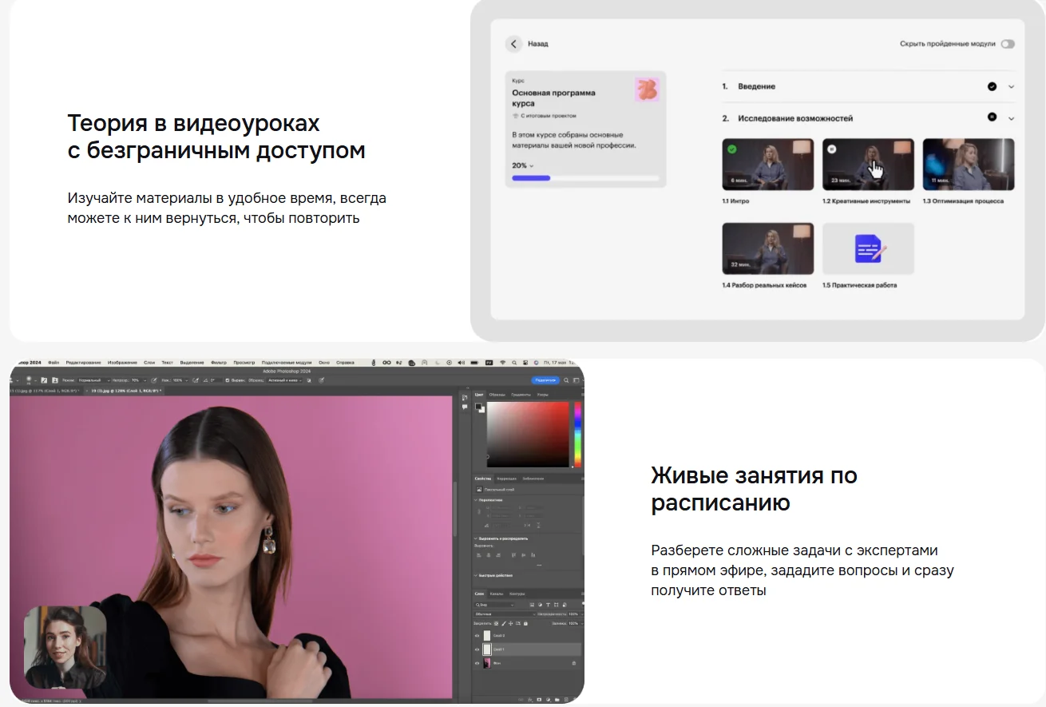Click the rainbow hue slider

click(x=578, y=434)
